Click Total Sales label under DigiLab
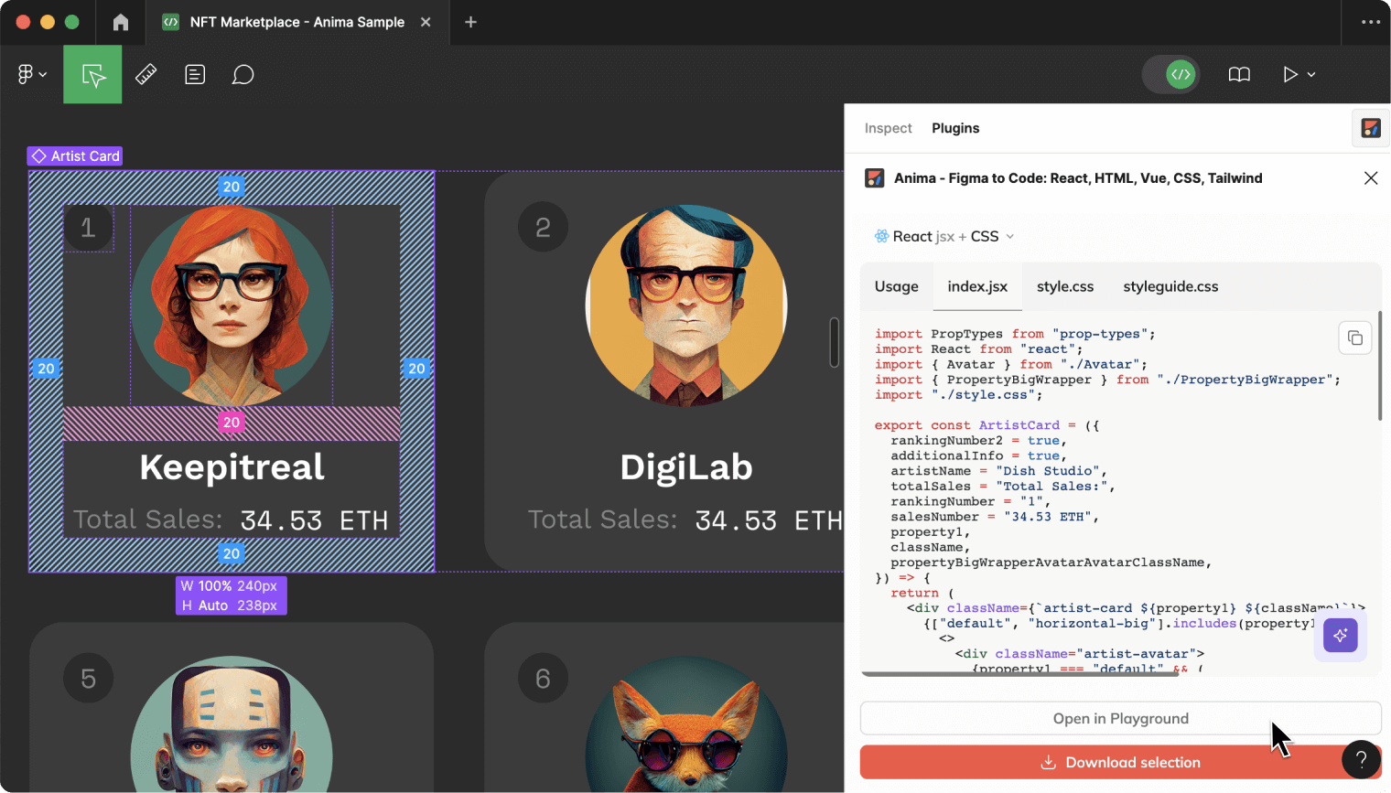The width and height of the screenshot is (1391, 793). click(602, 520)
